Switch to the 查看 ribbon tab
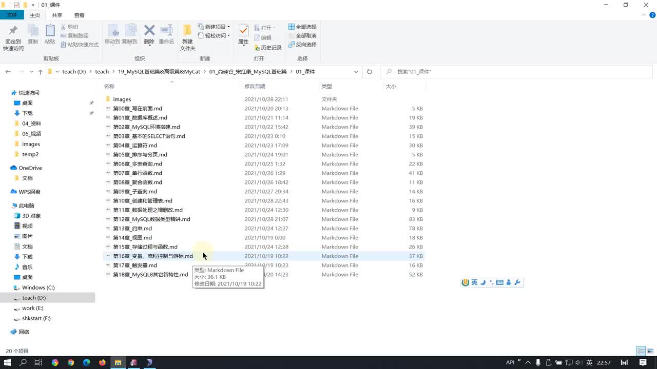 [x=79, y=15]
